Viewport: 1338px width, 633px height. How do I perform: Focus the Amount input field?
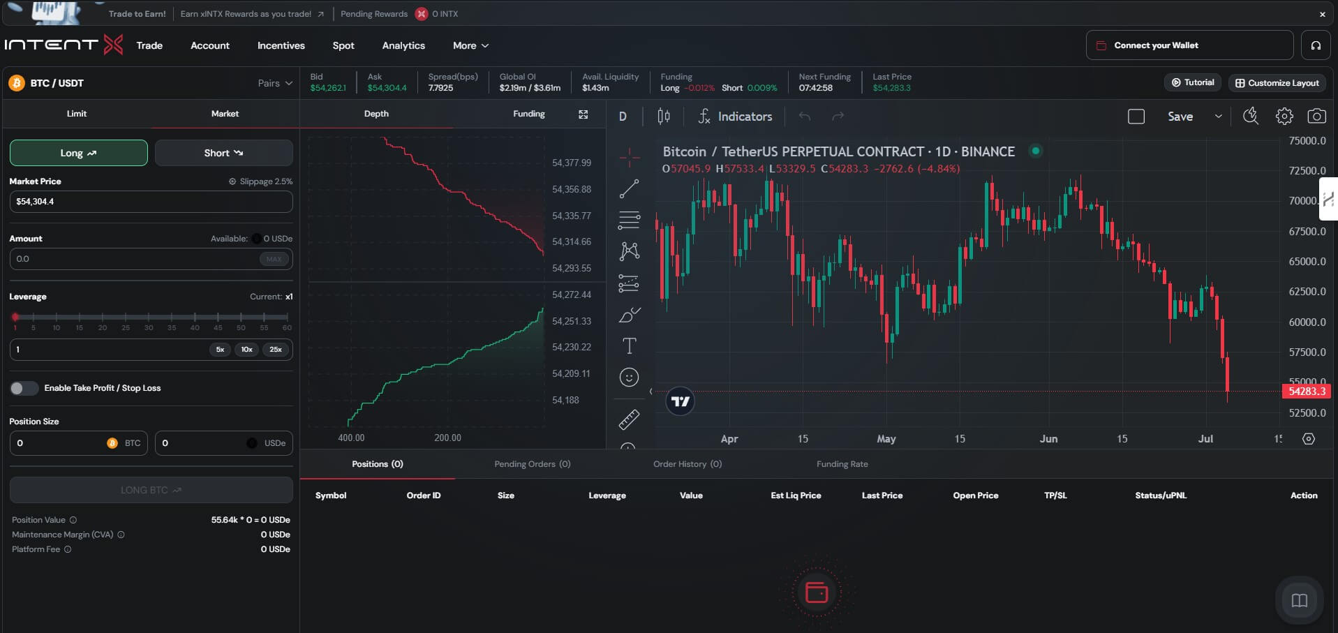coord(151,259)
